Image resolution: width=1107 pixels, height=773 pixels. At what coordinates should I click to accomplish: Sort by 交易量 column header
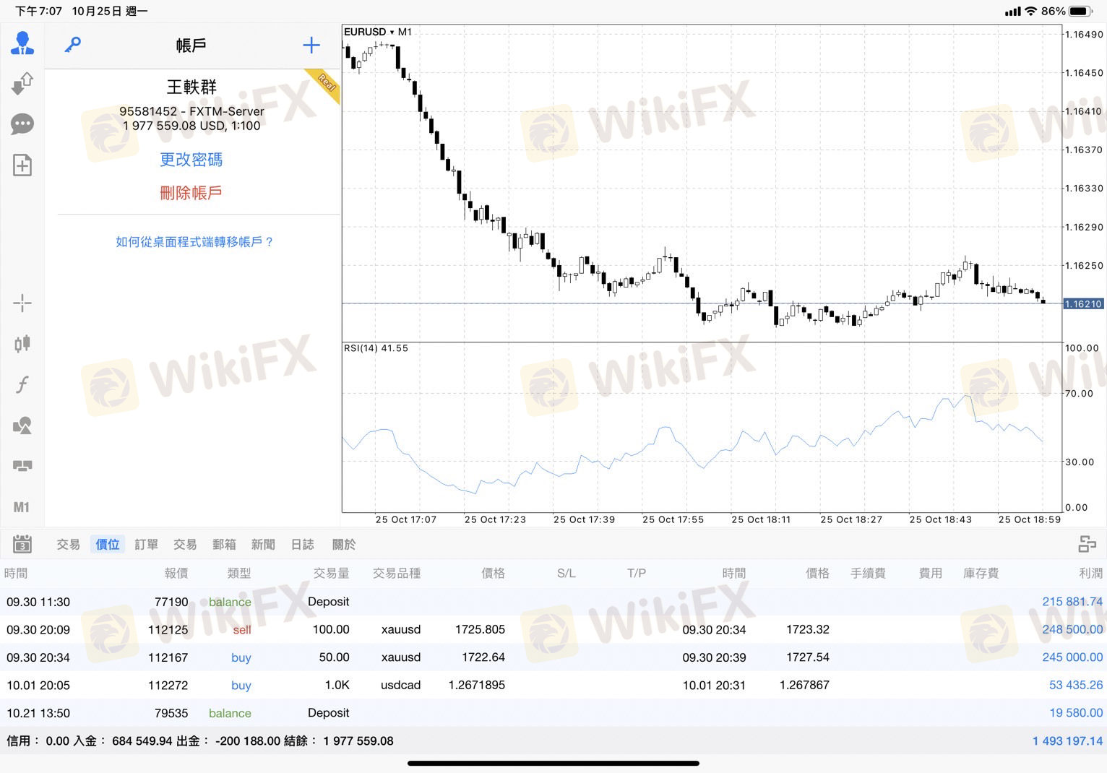pyautogui.click(x=332, y=574)
